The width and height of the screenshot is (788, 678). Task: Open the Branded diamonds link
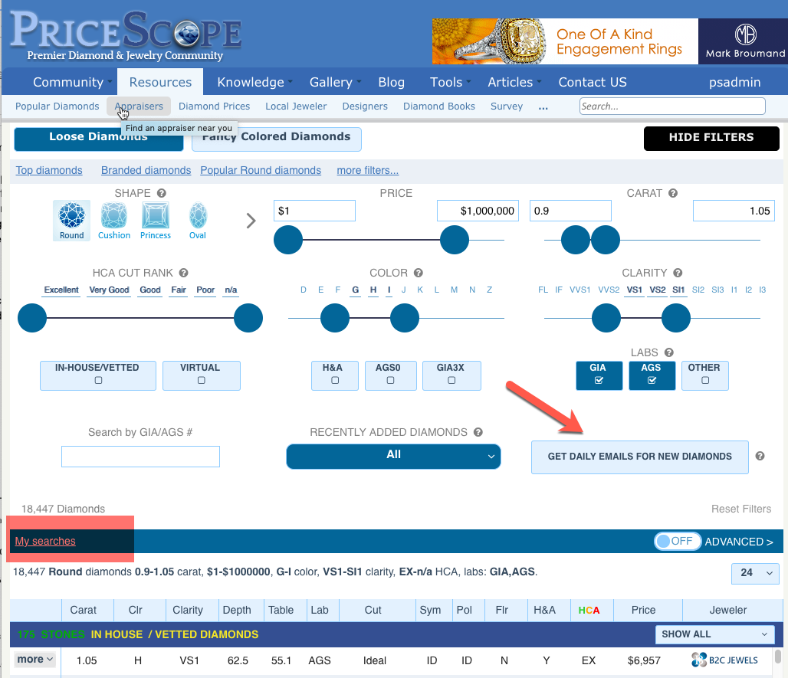146,170
